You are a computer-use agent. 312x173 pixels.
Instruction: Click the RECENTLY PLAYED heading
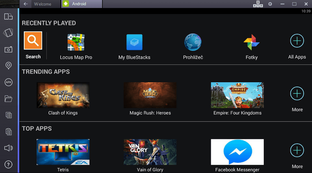point(49,23)
